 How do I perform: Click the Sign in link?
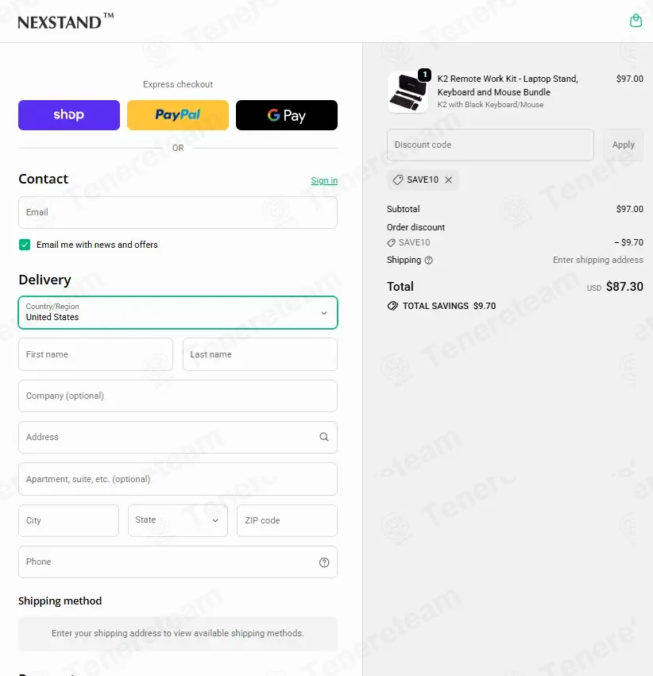324,180
